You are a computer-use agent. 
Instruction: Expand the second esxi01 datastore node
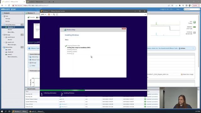[x=4, y=42]
